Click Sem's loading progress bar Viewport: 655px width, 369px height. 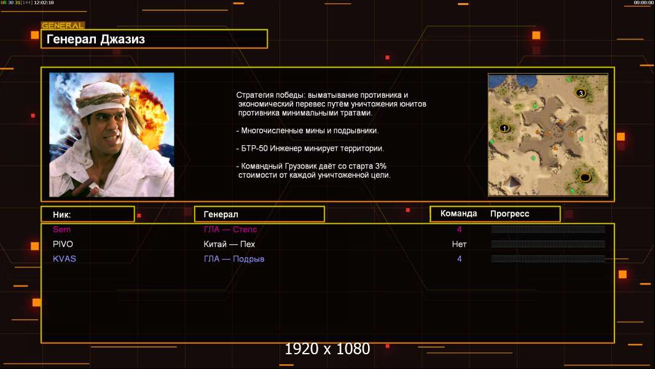[x=548, y=229]
